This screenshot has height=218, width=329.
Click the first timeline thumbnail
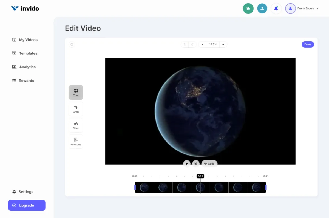pos(144,187)
